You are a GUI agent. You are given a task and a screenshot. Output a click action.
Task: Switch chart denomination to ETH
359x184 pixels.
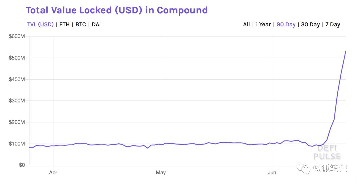coord(64,25)
